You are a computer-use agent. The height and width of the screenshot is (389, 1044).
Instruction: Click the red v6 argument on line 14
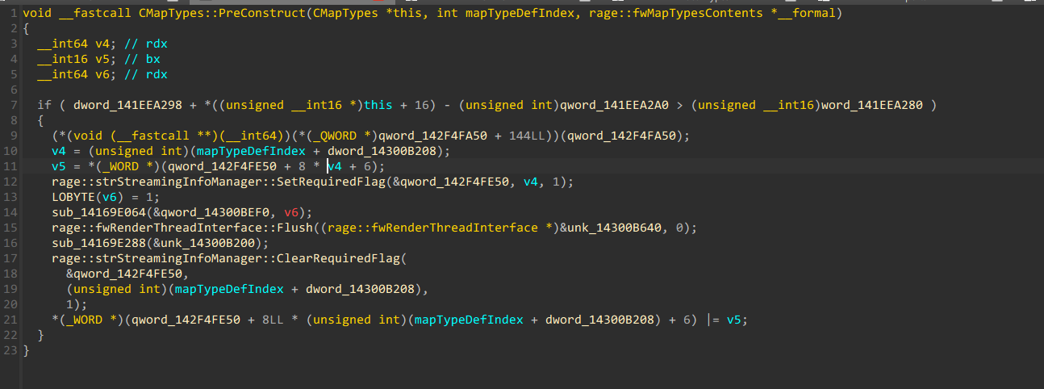294,212
